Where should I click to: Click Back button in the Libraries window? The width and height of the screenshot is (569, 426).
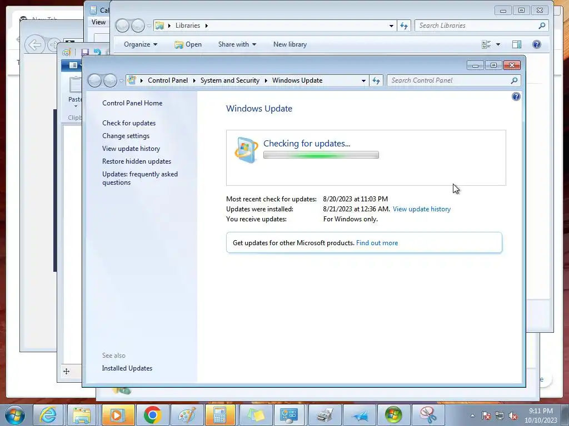(x=122, y=26)
